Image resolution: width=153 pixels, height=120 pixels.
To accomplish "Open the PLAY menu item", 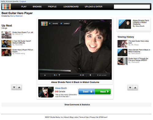I will tap(24, 7).
